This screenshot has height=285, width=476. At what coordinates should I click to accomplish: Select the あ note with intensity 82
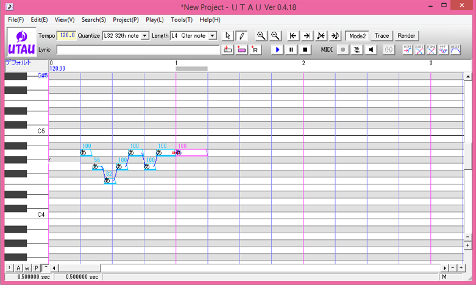tap(110, 180)
